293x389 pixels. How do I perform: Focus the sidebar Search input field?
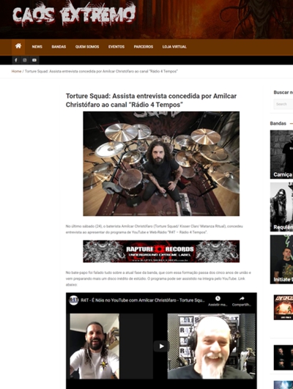click(283, 104)
